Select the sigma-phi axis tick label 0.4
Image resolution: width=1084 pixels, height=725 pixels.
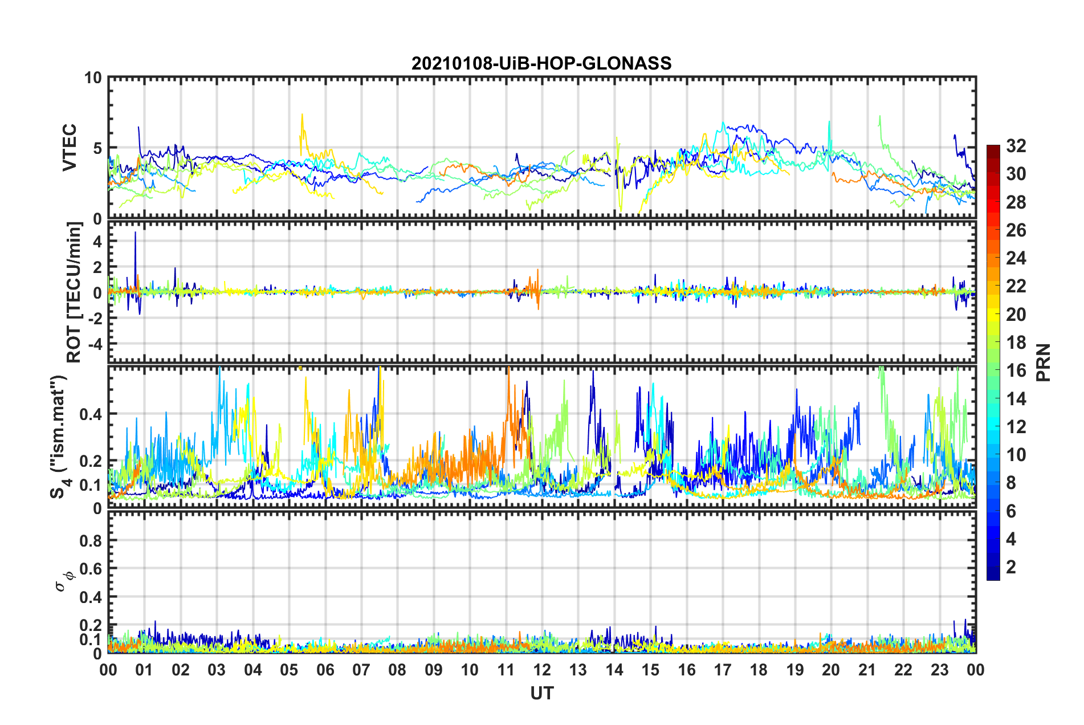91,597
